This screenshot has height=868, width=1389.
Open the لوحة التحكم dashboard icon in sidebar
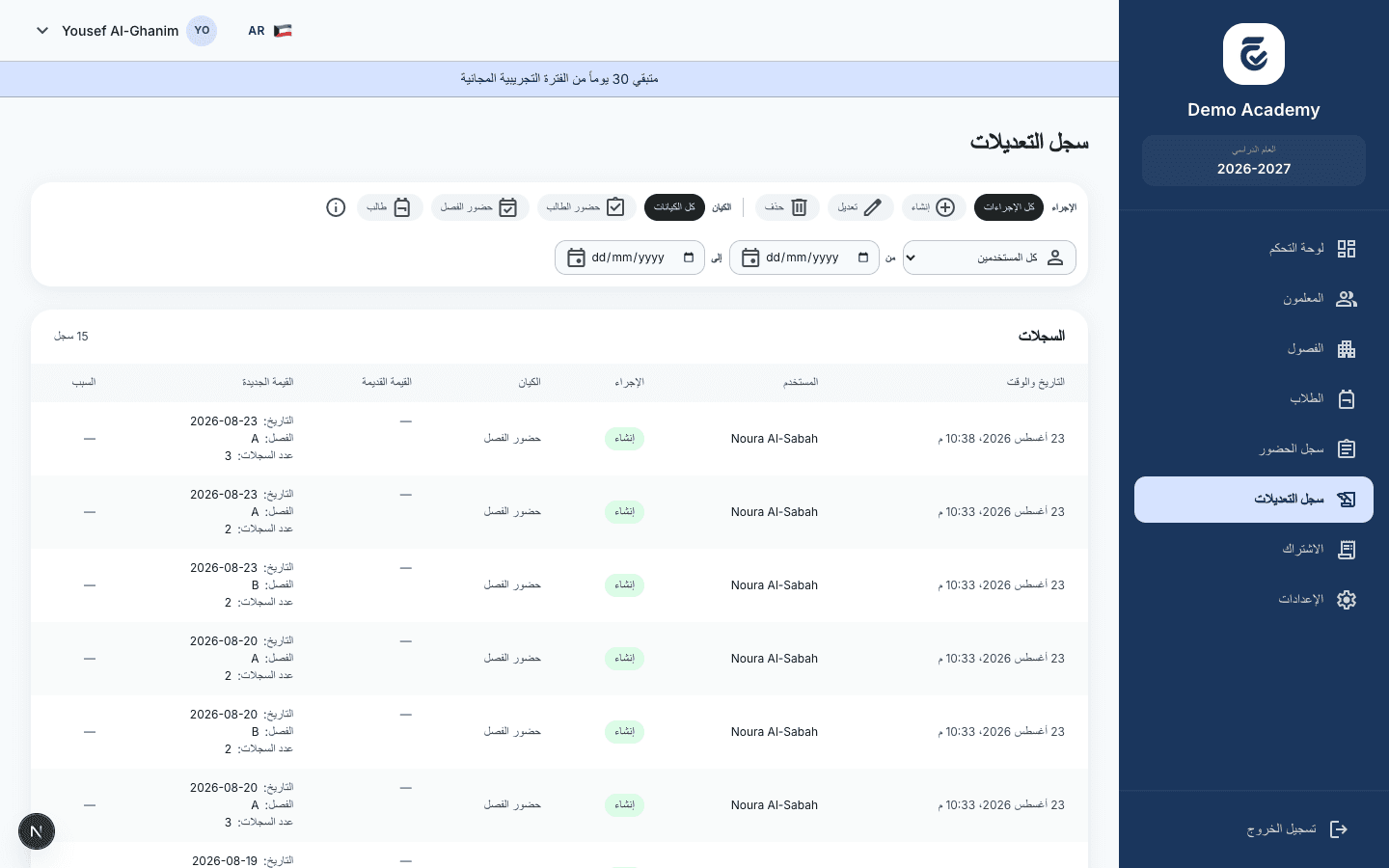(x=1347, y=249)
